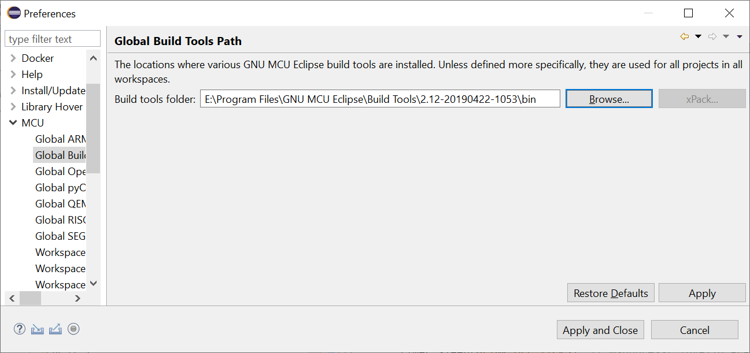Open the help question mark icon
Image resolution: width=750 pixels, height=353 pixels.
point(20,329)
